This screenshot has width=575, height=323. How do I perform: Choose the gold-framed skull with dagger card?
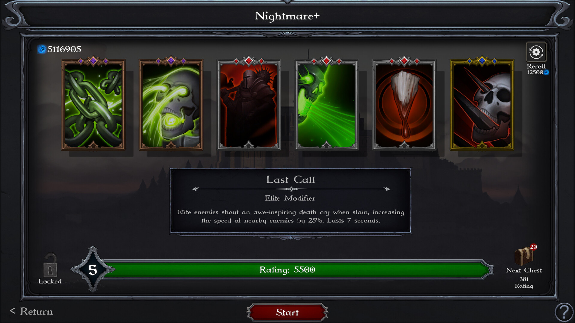pos(482,104)
